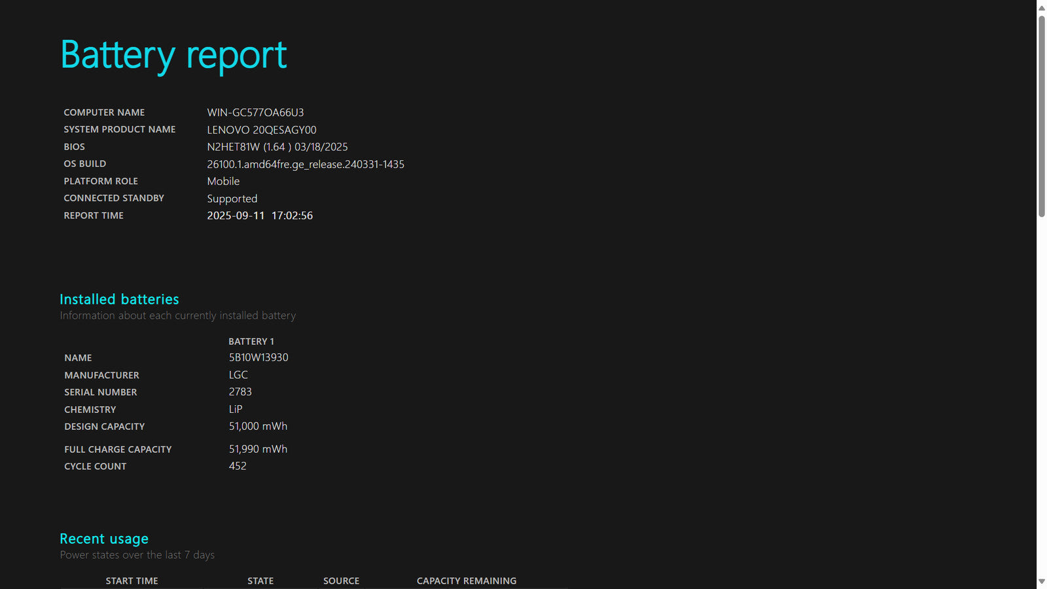Click the SERIAL NUMBER label

click(101, 392)
